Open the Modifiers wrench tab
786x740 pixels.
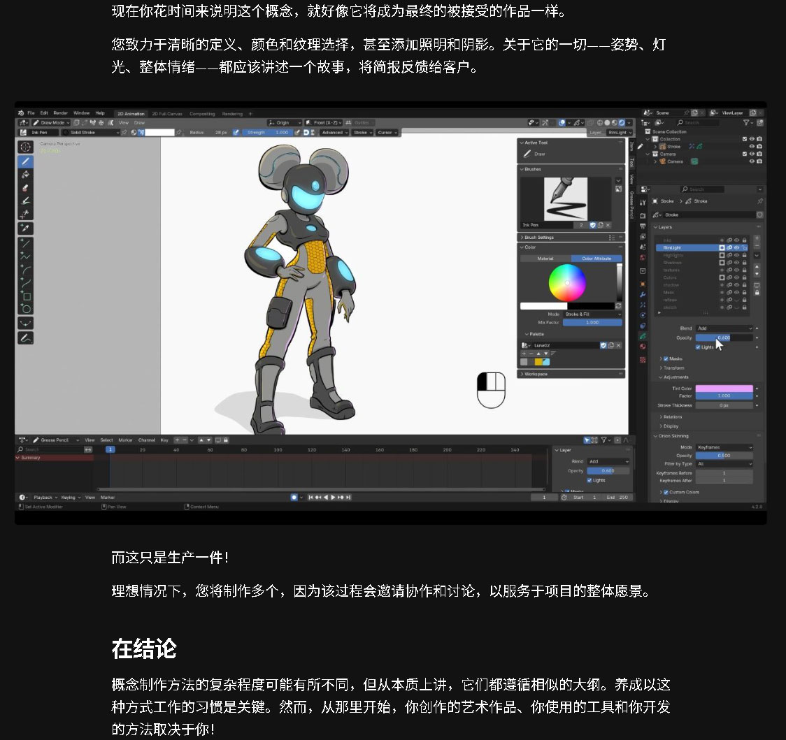pyautogui.click(x=643, y=295)
